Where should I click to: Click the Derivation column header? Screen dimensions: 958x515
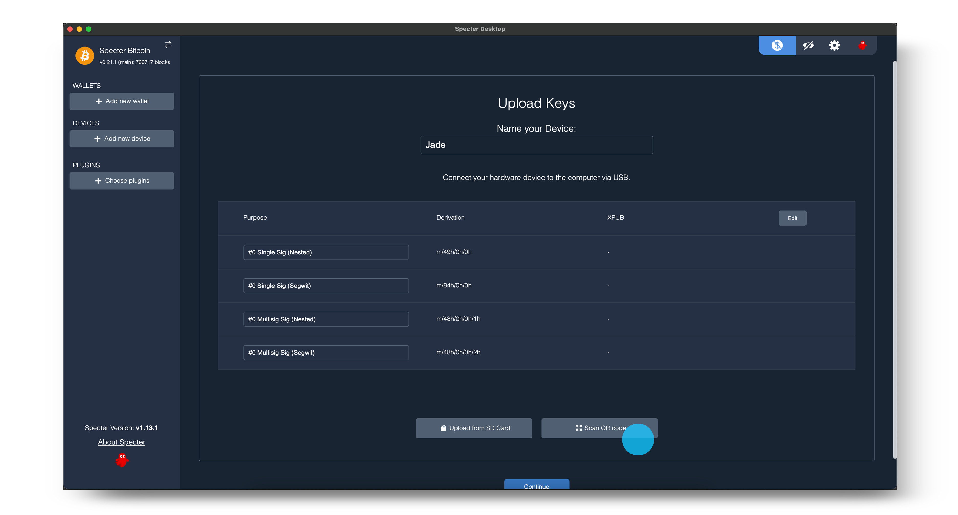coord(450,218)
